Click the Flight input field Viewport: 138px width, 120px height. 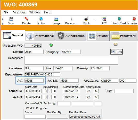[x=124, y=91]
